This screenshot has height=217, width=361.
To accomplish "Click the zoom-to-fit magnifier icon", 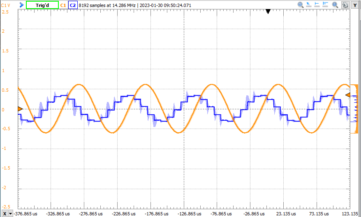I will tap(335, 5).
